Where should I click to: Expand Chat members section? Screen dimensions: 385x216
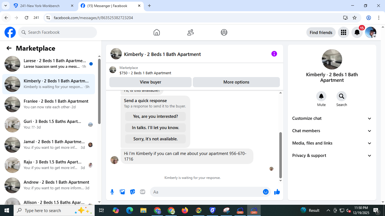coord(332,131)
